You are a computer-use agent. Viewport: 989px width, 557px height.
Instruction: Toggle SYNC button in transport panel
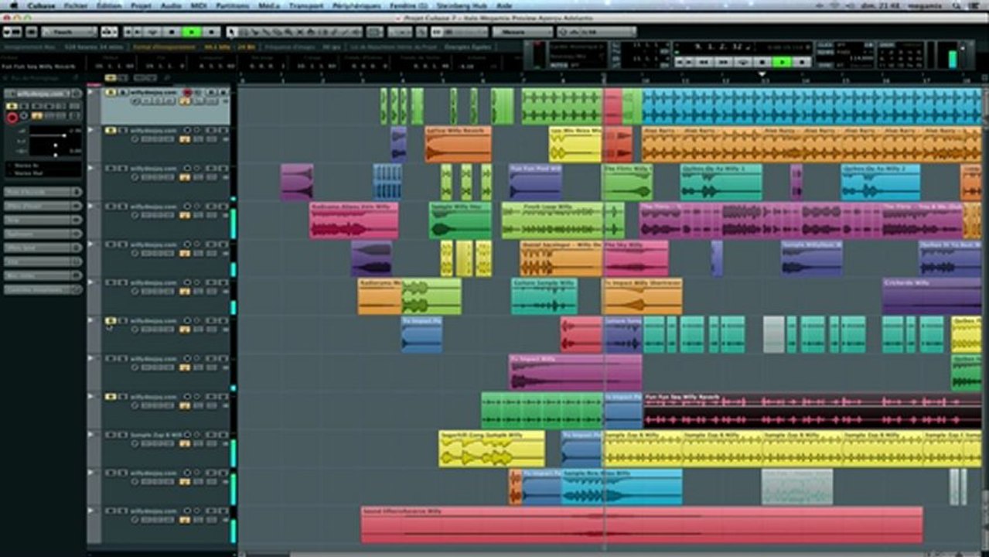coord(824,66)
